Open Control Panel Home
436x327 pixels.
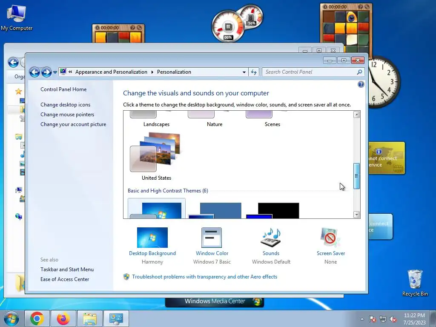[63, 89]
